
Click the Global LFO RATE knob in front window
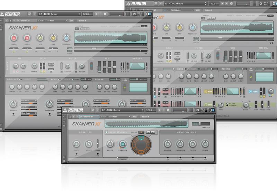[77, 144]
